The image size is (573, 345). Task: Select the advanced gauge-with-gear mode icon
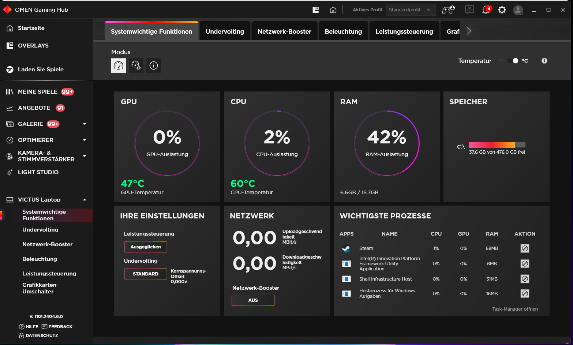coord(136,65)
